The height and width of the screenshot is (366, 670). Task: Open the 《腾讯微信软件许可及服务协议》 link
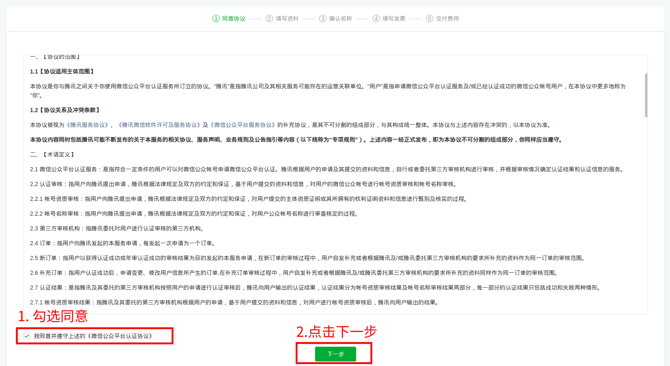click(x=159, y=125)
